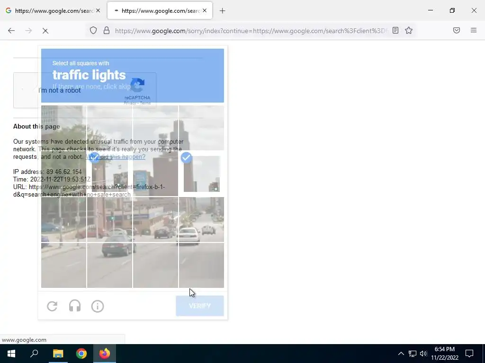Click the address bar URL field
The width and height of the screenshot is (485, 363).
coord(251,31)
